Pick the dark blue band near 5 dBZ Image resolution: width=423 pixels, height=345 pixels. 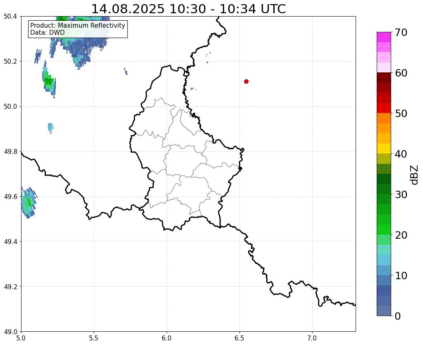point(384,290)
